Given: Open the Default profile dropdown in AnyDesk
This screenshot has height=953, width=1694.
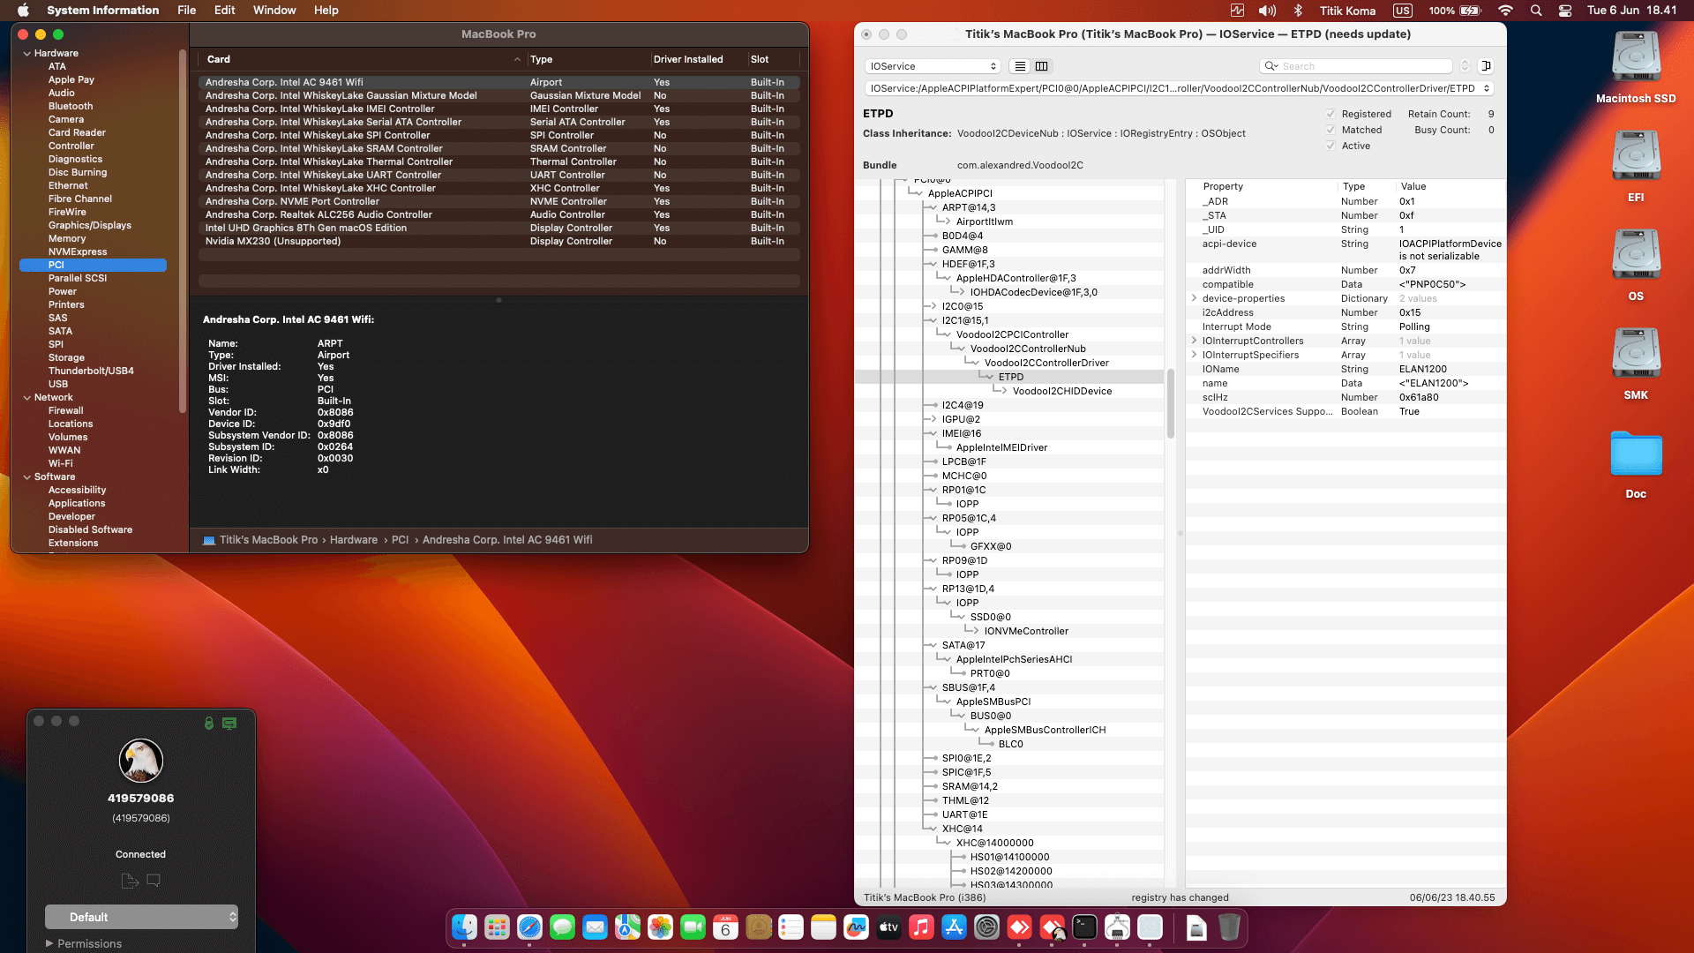Looking at the screenshot, I should (141, 917).
